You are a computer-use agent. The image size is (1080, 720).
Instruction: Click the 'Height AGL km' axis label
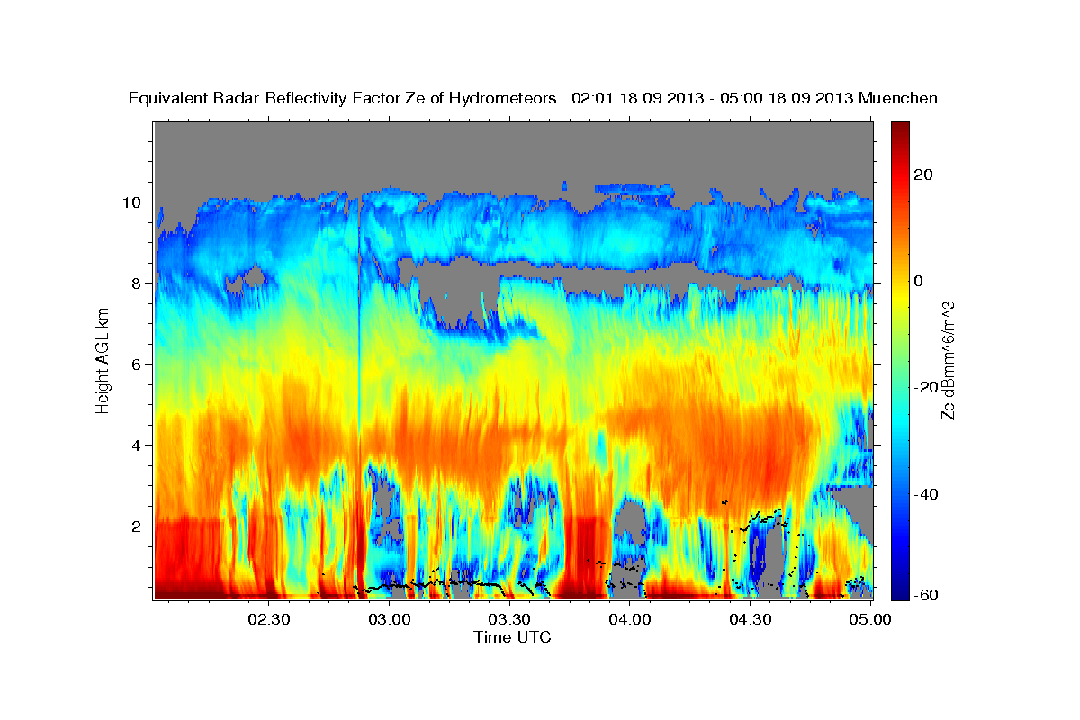click(x=103, y=359)
